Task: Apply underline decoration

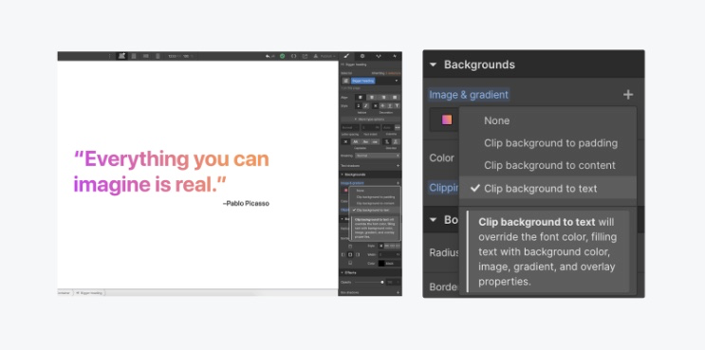Action: (x=390, y=105)
